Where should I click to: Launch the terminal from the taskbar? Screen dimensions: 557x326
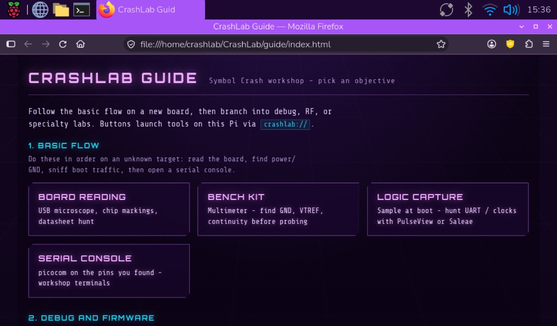(x=81, y=10)
